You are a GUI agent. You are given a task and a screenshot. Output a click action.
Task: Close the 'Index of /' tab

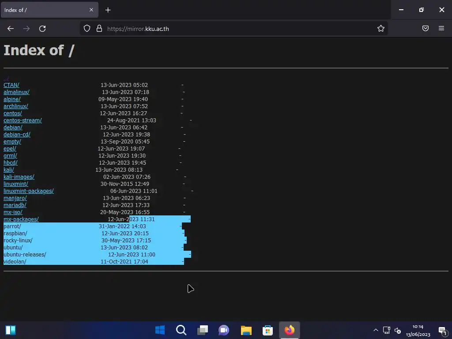pyautogui.click(x=91, y=10)
